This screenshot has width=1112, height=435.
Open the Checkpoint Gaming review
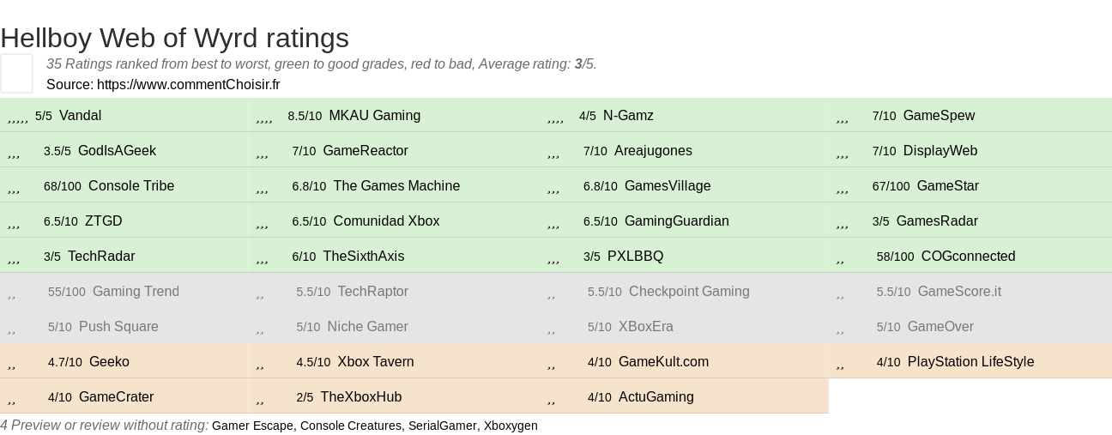(689, 292)
